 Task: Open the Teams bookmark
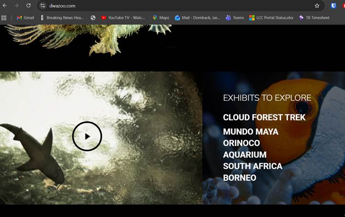(x=234, y=18)
